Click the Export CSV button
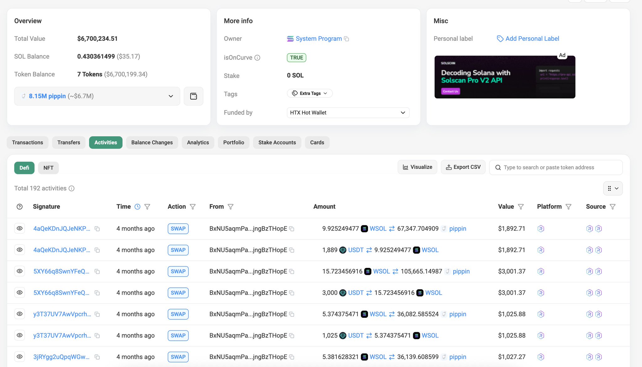The image size is (642, 367). pyautogui.click(x=463, y=167)
